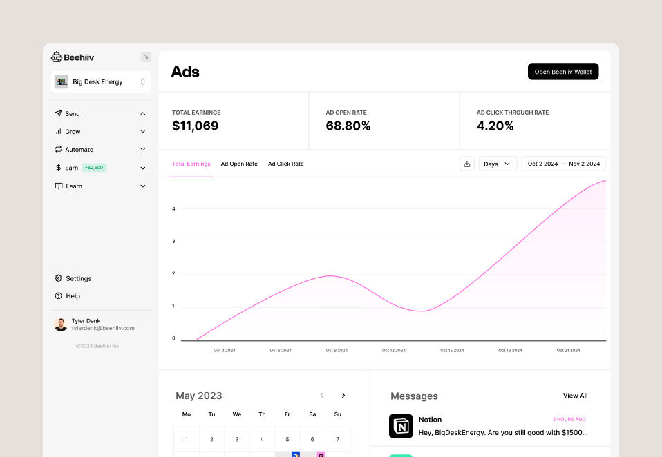Click the Open Beehiiv Wallet button
Image resolution: width=662 pixels, height=457 pixels.
(563, 72)
